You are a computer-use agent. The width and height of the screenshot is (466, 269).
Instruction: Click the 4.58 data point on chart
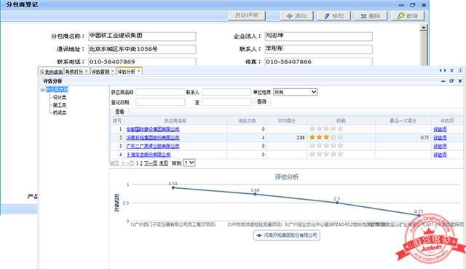173,187
